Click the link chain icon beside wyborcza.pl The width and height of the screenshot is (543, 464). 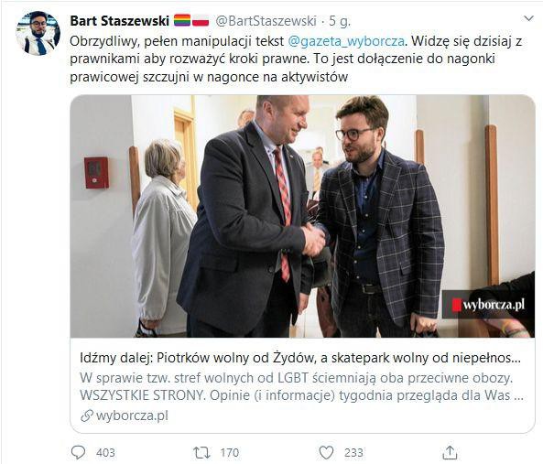point(87,415)
